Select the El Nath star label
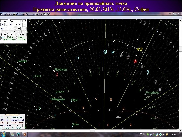This screenshot has width=182, height=137. pos(38,76)
